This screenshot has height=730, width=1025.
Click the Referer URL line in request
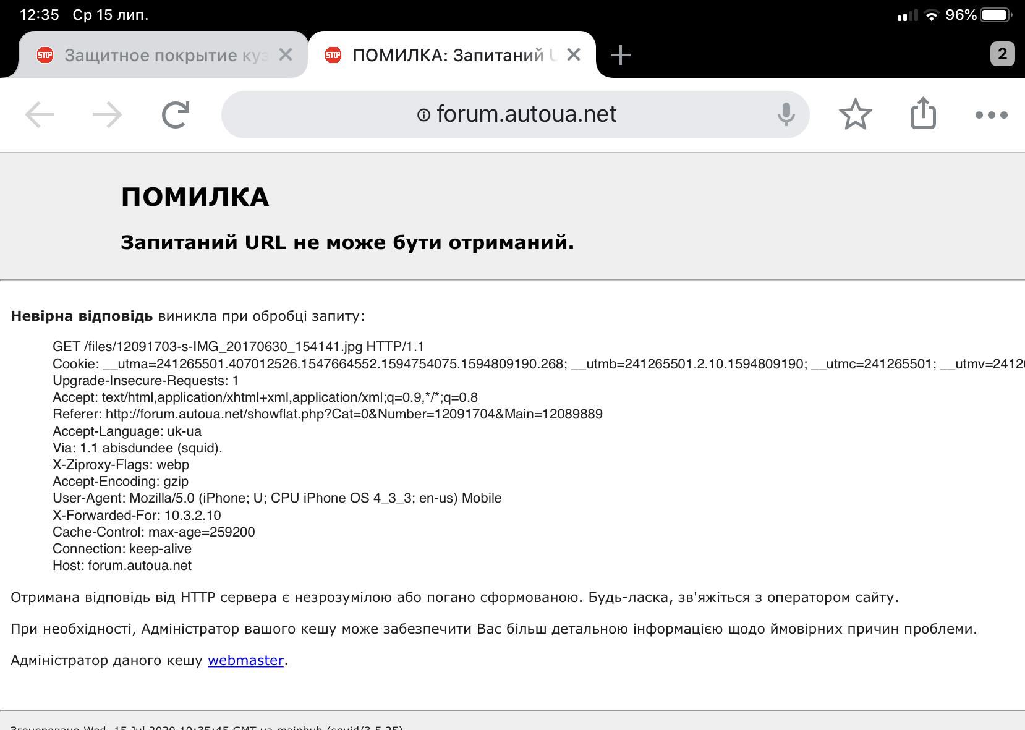pyautogui.click(x=327, y=414)
